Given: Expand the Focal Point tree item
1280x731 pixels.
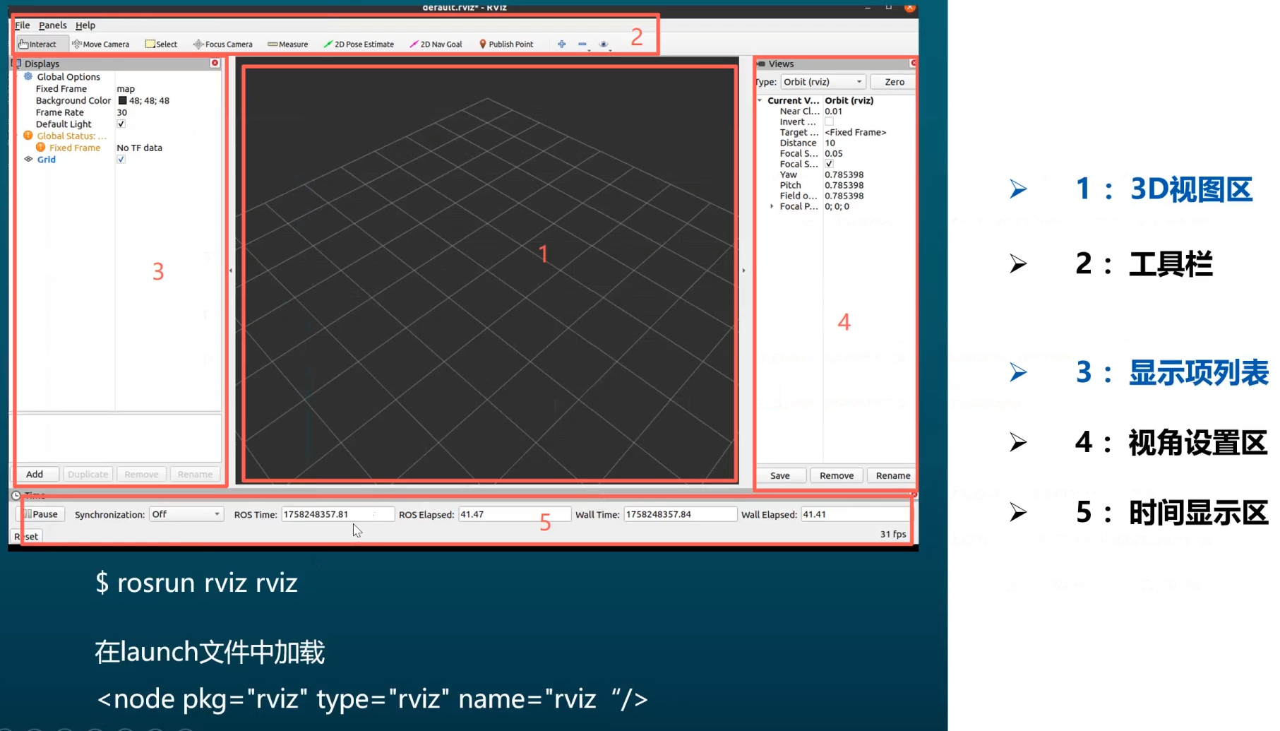Looking at the screenshot, I should pyautogui.click(x=771, y=206).
